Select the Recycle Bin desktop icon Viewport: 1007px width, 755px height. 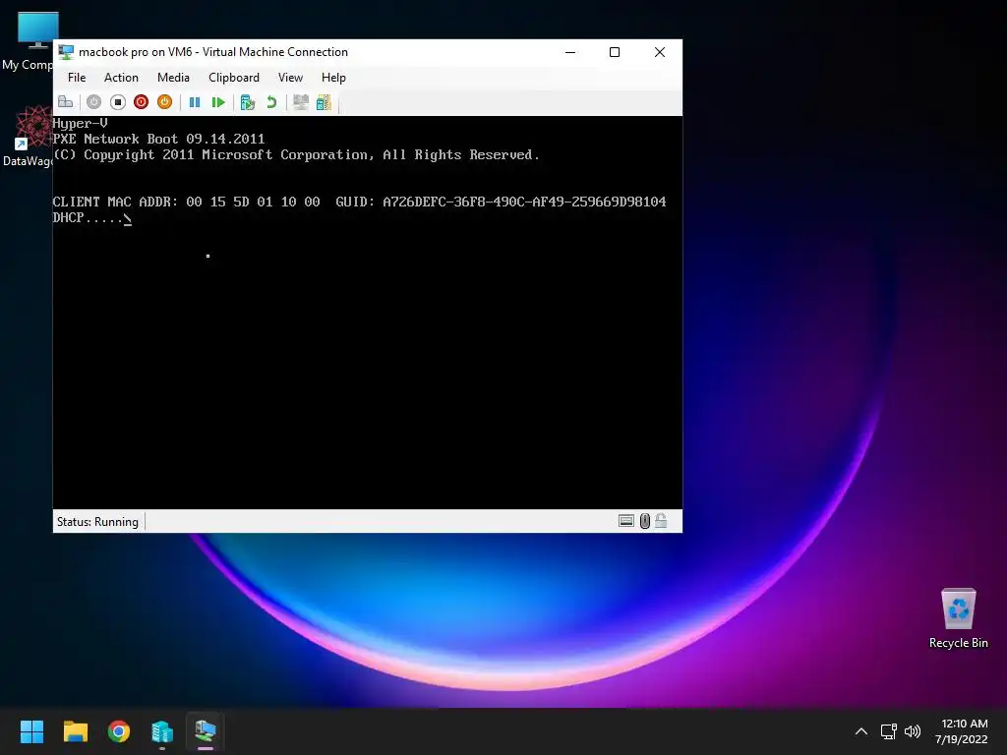(958, 617)
